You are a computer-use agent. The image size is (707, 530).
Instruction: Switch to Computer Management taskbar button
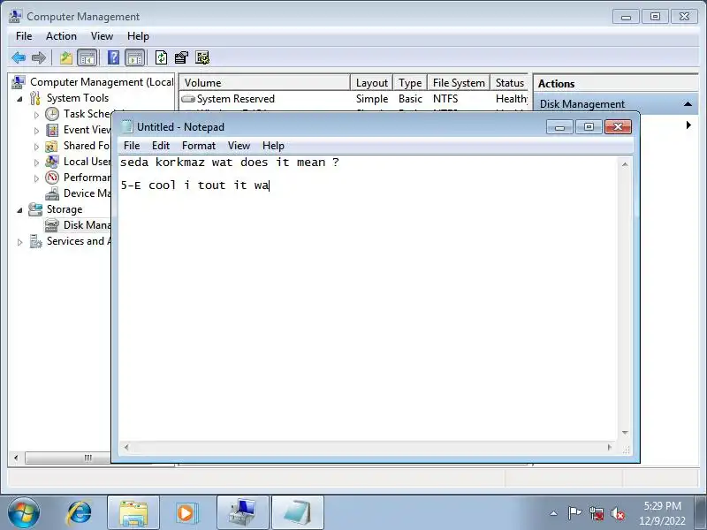(242, 513)
